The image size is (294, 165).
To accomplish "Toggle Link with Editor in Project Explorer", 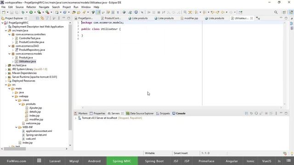I will [x=42, y=18].
